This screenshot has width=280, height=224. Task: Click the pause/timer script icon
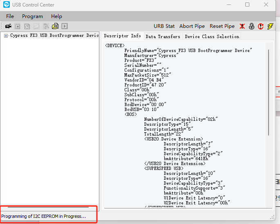(x=27, y=27)
